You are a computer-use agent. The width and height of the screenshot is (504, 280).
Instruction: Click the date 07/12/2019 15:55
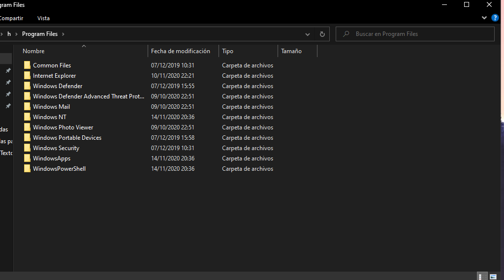(x=173, y=86)
